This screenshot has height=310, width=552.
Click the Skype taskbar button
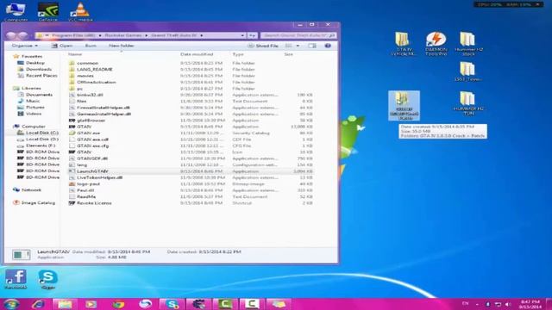pyautogui.click(x=172, y=304)
